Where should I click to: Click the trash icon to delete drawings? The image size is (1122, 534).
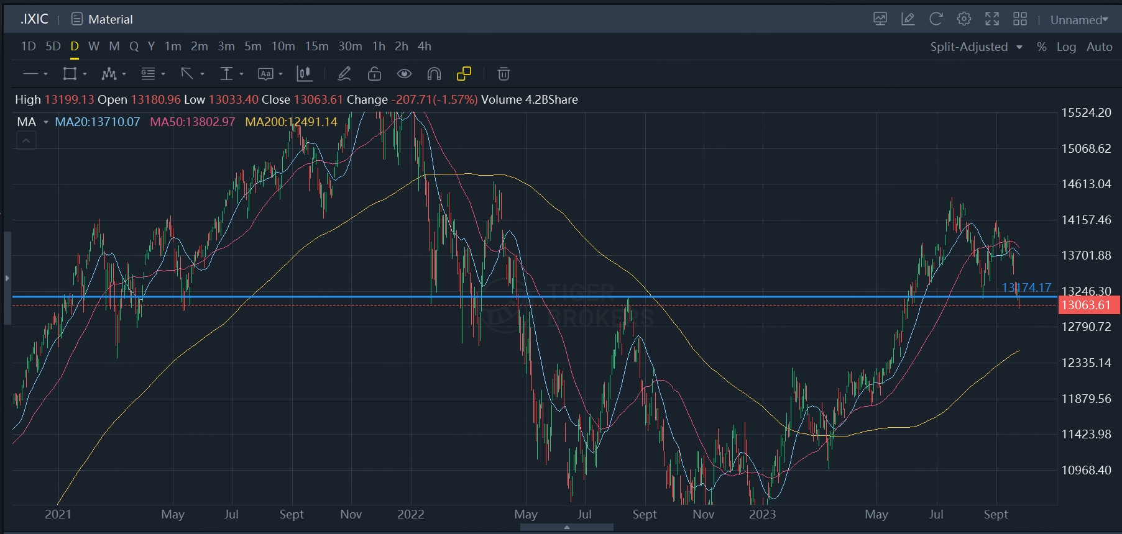click(504, 75)
